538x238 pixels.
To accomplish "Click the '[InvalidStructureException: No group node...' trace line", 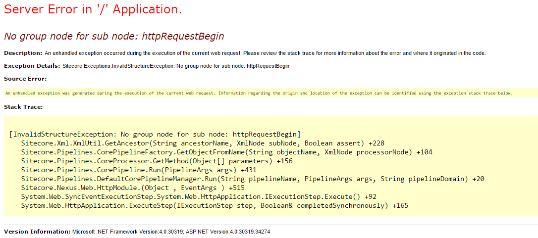I will [155, 134].
